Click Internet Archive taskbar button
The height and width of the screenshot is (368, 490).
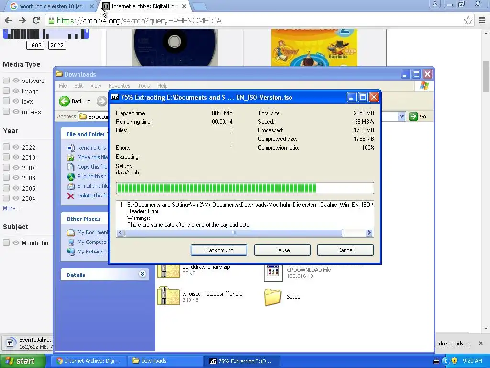pyautogui.click(x=89, y=361)
